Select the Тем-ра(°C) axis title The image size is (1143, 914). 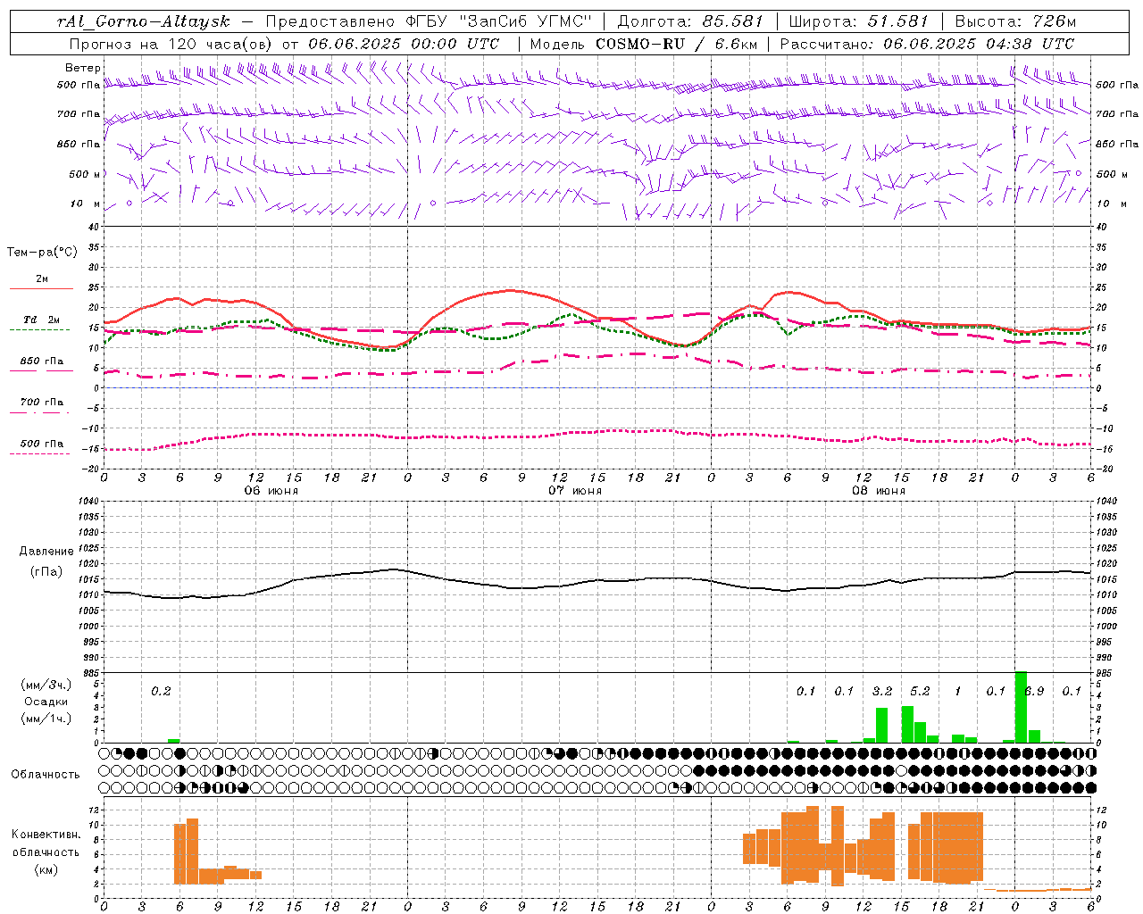click(x=42, y=253)
